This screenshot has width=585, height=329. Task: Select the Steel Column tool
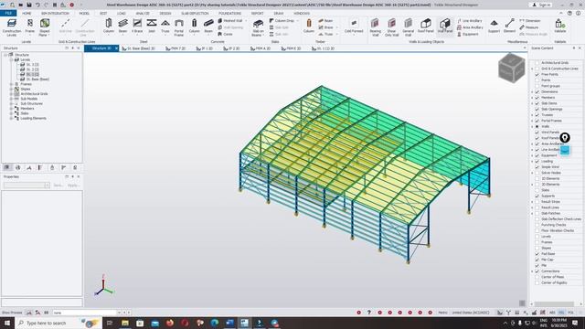[109, 27]
